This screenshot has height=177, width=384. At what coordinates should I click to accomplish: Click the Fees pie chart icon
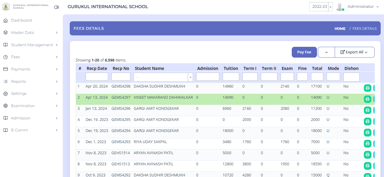click(x=5, y=57)
